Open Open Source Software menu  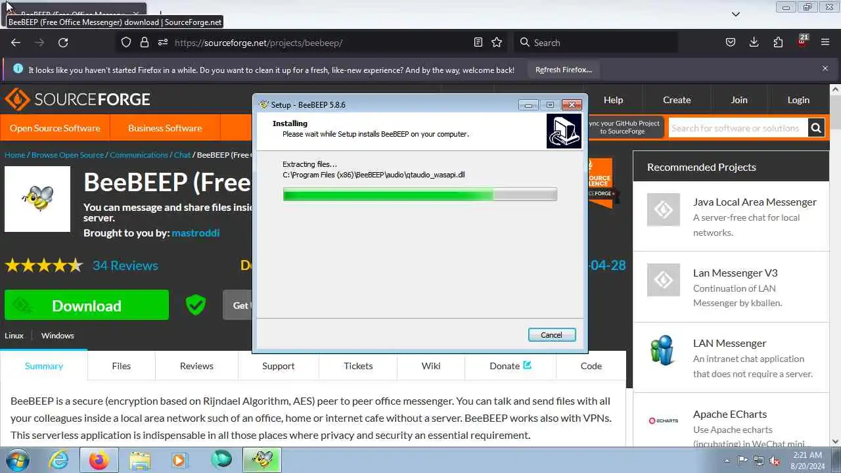click(55, 128)
